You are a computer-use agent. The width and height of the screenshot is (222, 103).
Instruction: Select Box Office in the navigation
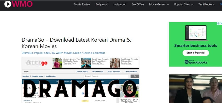pos(138,4)
